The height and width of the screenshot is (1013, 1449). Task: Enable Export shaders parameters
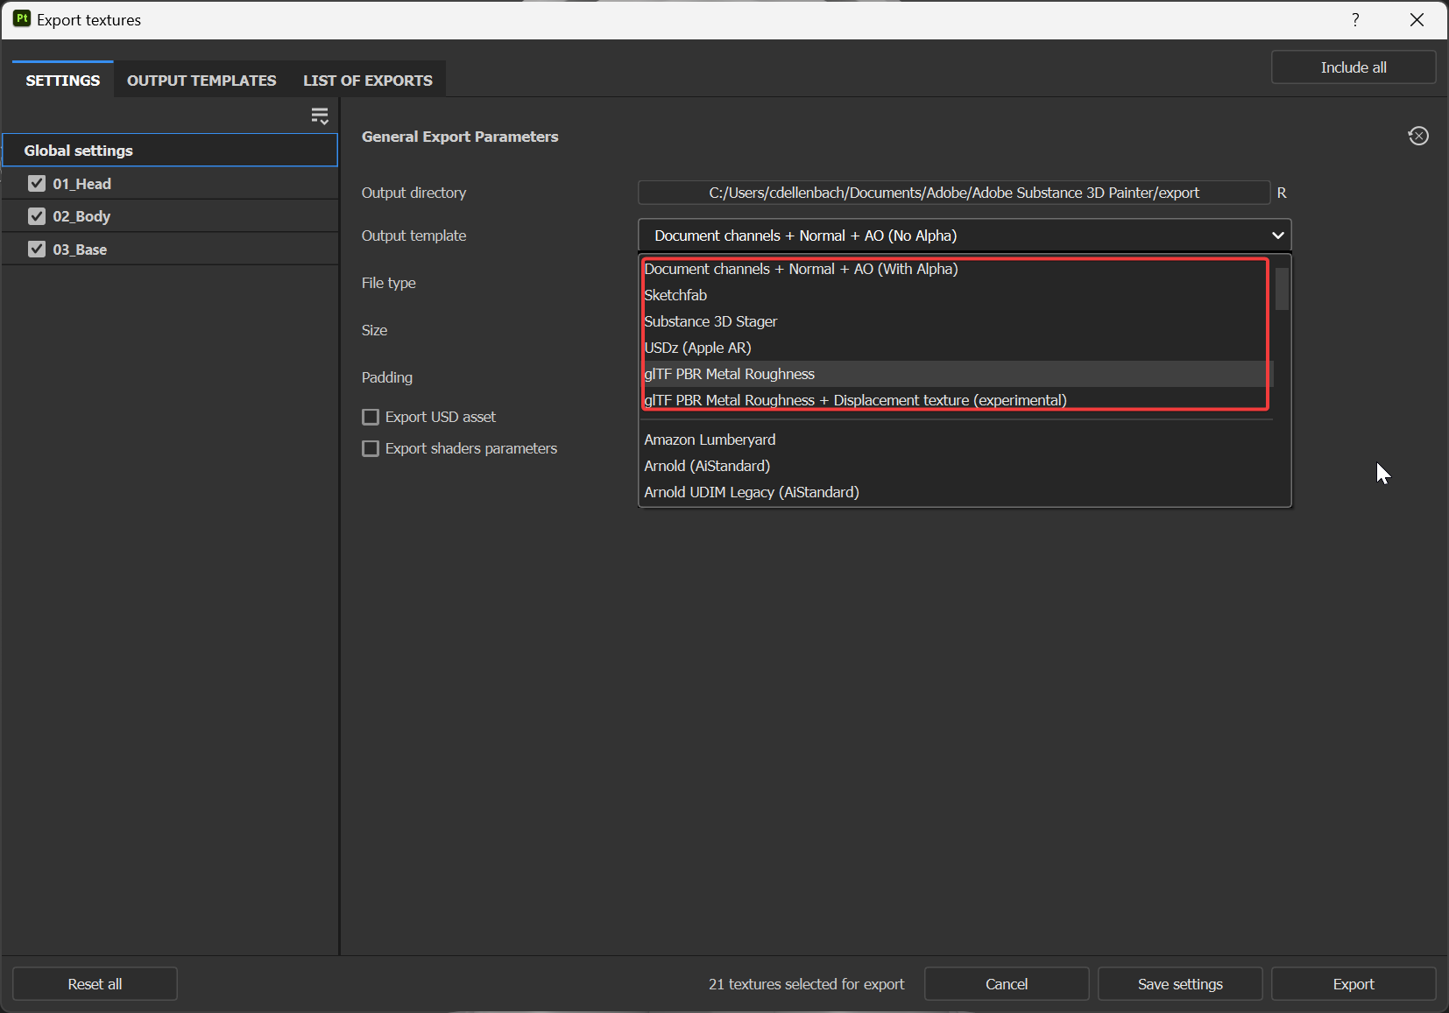371,448
